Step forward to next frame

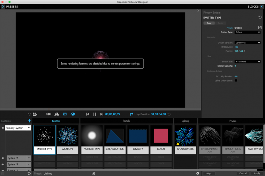point(101,114)
